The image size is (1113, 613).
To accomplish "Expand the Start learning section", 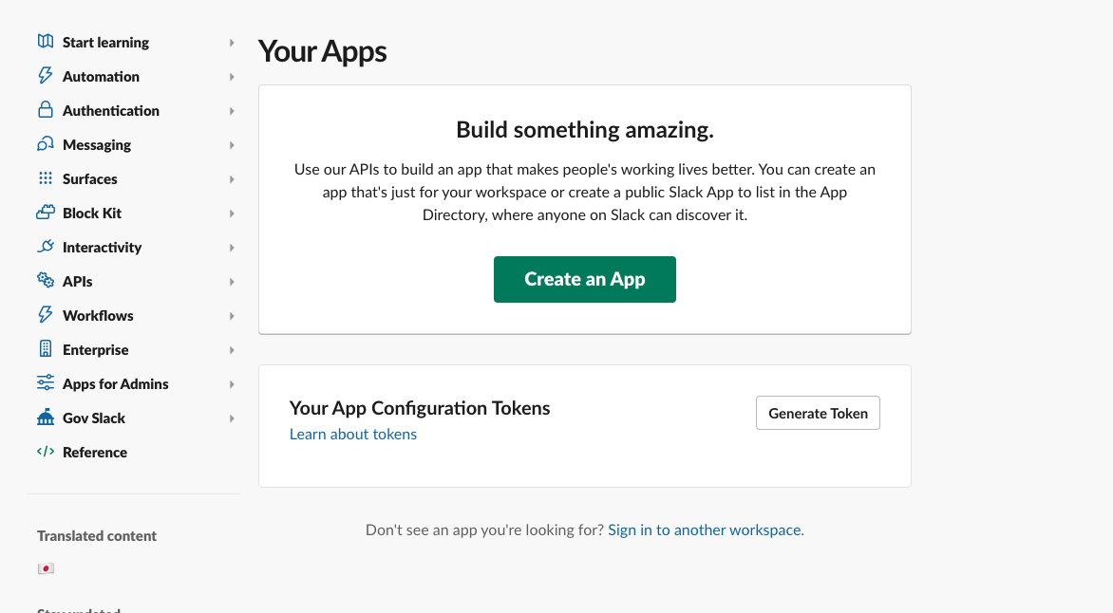I will coord(232,42).
